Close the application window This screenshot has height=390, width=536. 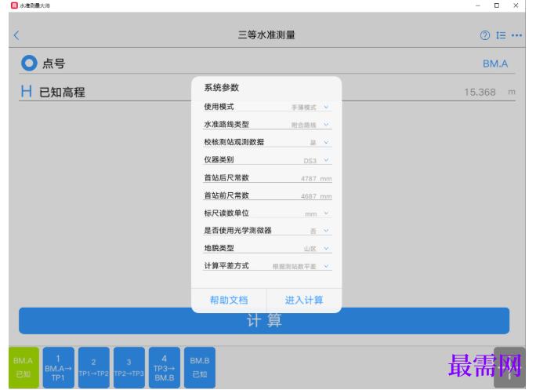coord(516,5)
